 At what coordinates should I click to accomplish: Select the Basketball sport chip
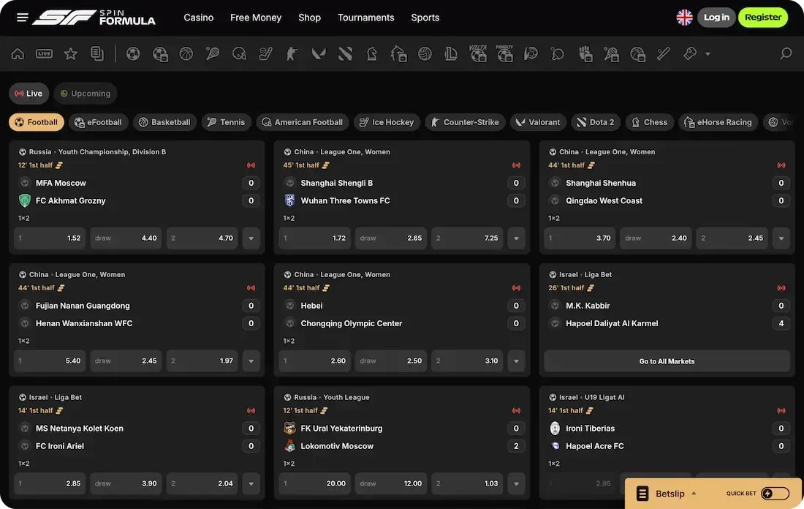coord(164,122)
